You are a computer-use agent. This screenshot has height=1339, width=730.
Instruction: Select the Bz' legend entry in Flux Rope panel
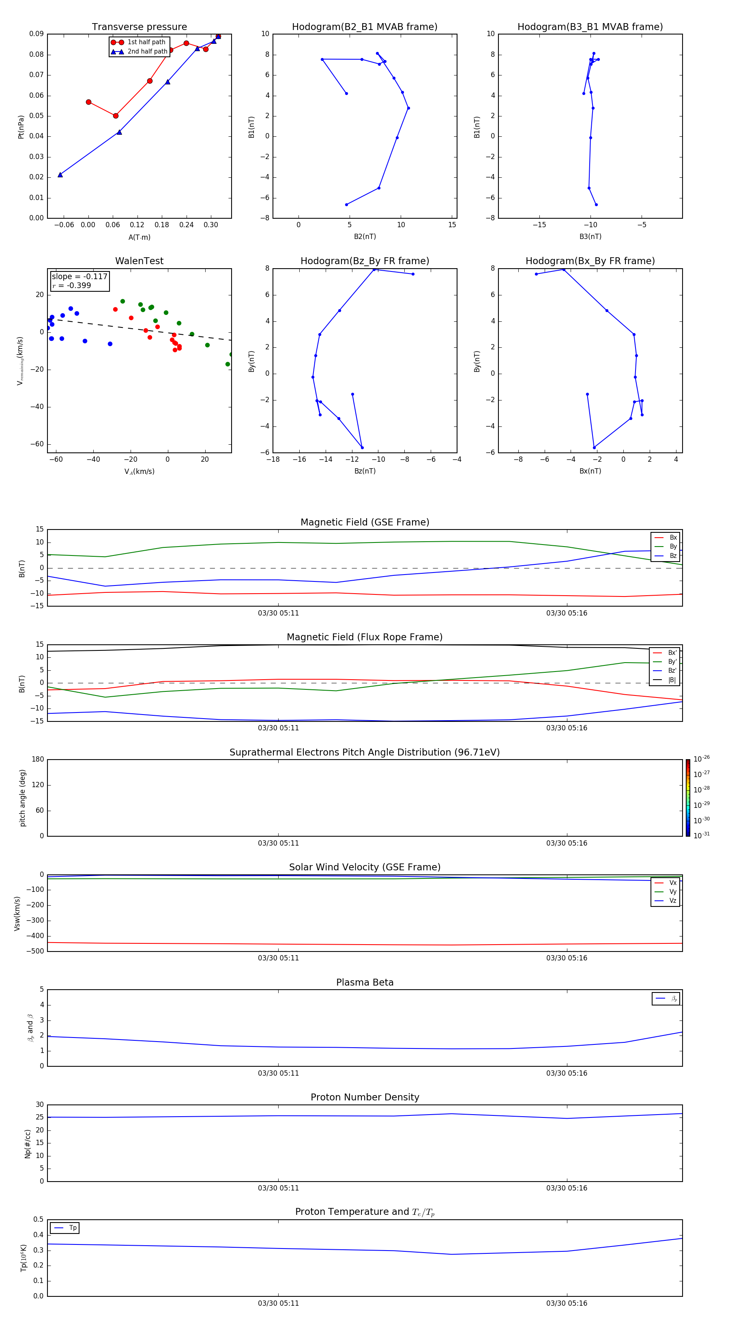tap(665, 671)
